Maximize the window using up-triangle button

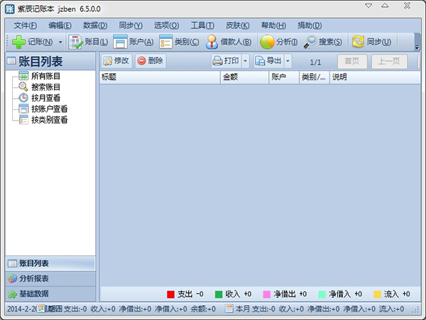point(385,6)
